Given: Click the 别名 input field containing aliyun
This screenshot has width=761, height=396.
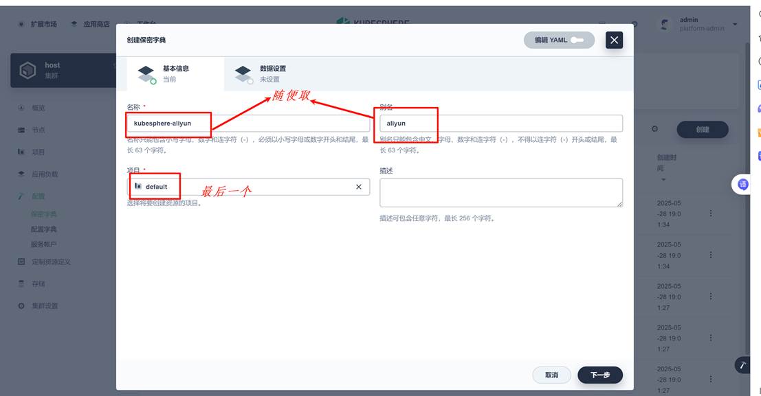Looking at the screenshot, I should click(501, 123).
